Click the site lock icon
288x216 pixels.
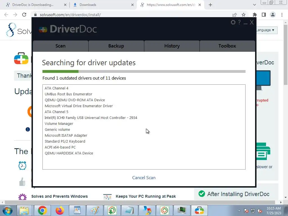coord(35,15)
